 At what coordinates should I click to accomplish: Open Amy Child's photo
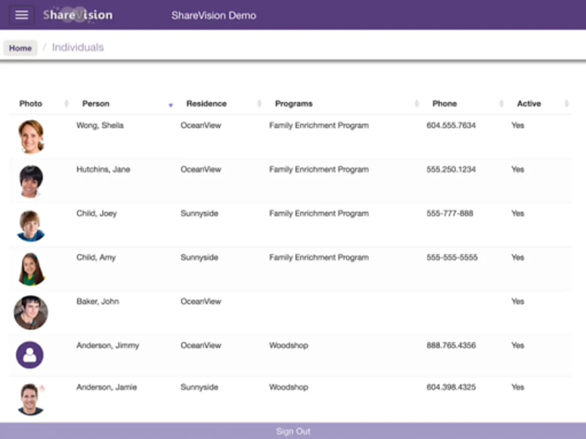coord(31,269)
